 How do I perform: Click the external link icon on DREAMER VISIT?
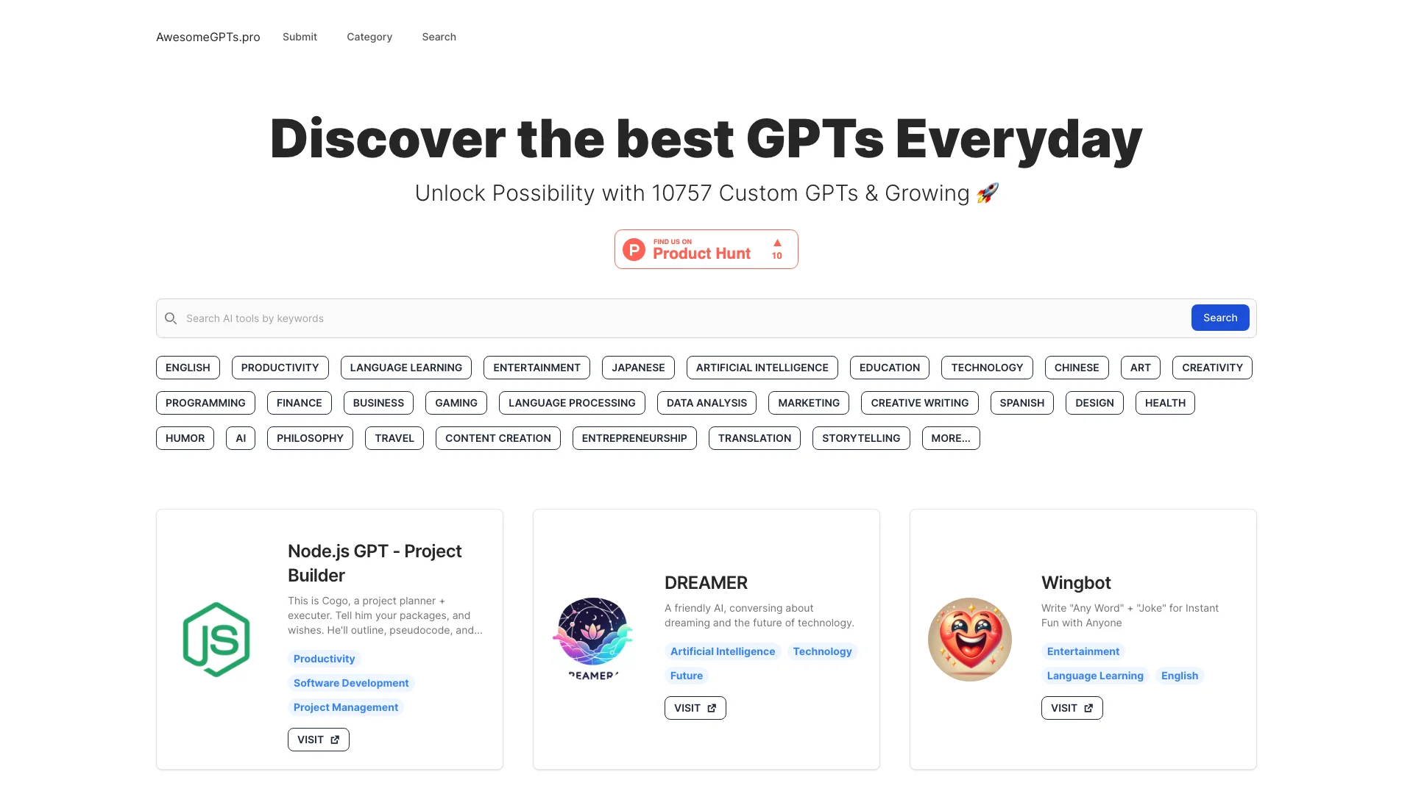[712, 707]
